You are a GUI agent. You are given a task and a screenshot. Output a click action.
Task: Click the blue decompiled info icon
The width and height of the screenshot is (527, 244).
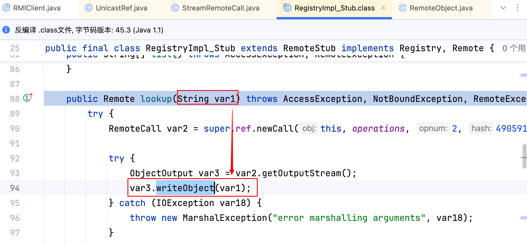(6, 30)
